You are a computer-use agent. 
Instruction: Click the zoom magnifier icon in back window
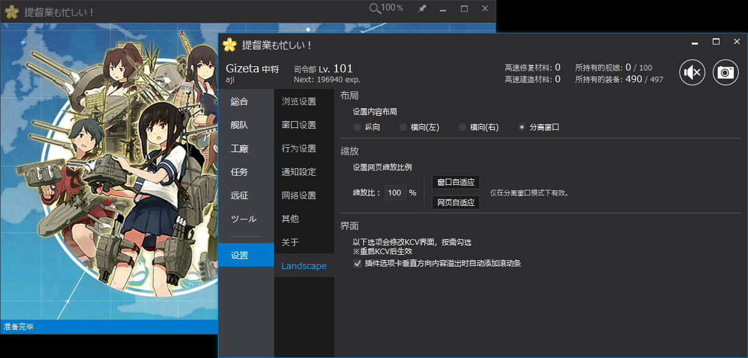(375, 8)
